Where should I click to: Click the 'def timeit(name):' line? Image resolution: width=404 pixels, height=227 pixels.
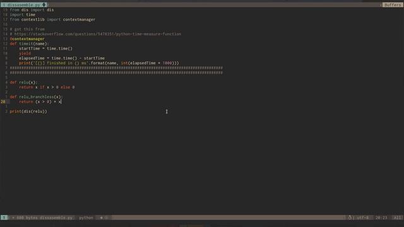[29, 44]
